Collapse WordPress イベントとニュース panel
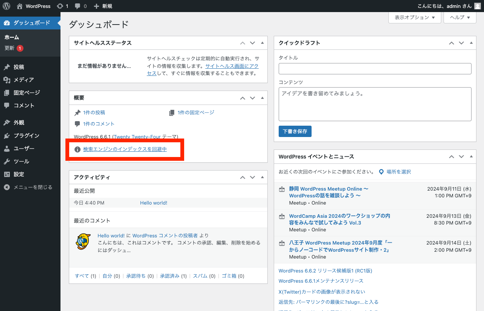The width and height of the screenshot is (484, 311). click(471, 157)
